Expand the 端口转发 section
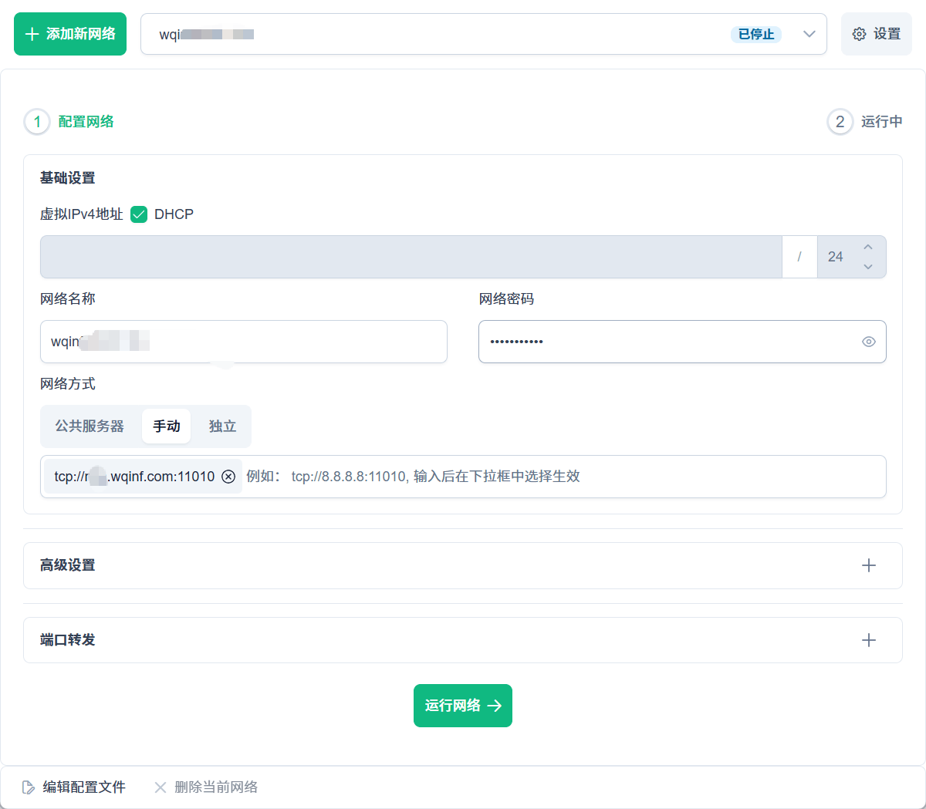The height and width of the screenshot is (809, 926). coord(868,640)
